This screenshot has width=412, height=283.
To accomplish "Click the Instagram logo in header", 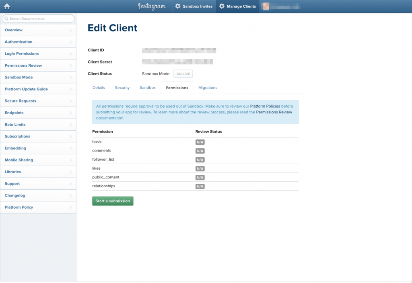I will (151, 6).
